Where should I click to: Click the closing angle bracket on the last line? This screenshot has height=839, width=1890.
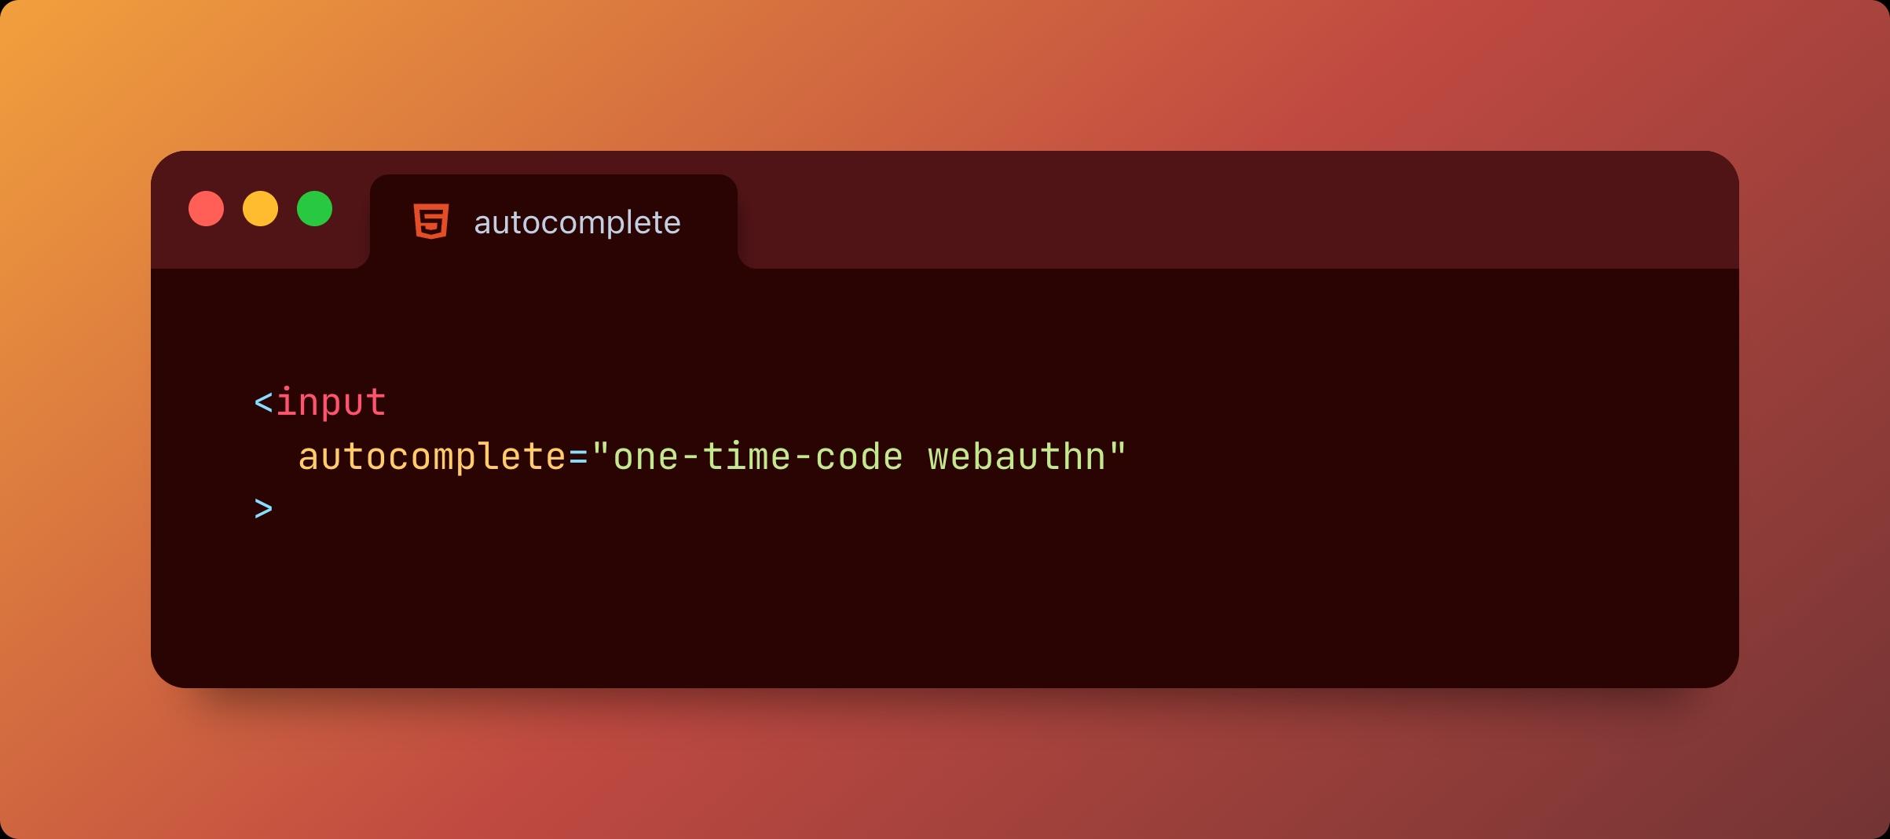(263, 509)
